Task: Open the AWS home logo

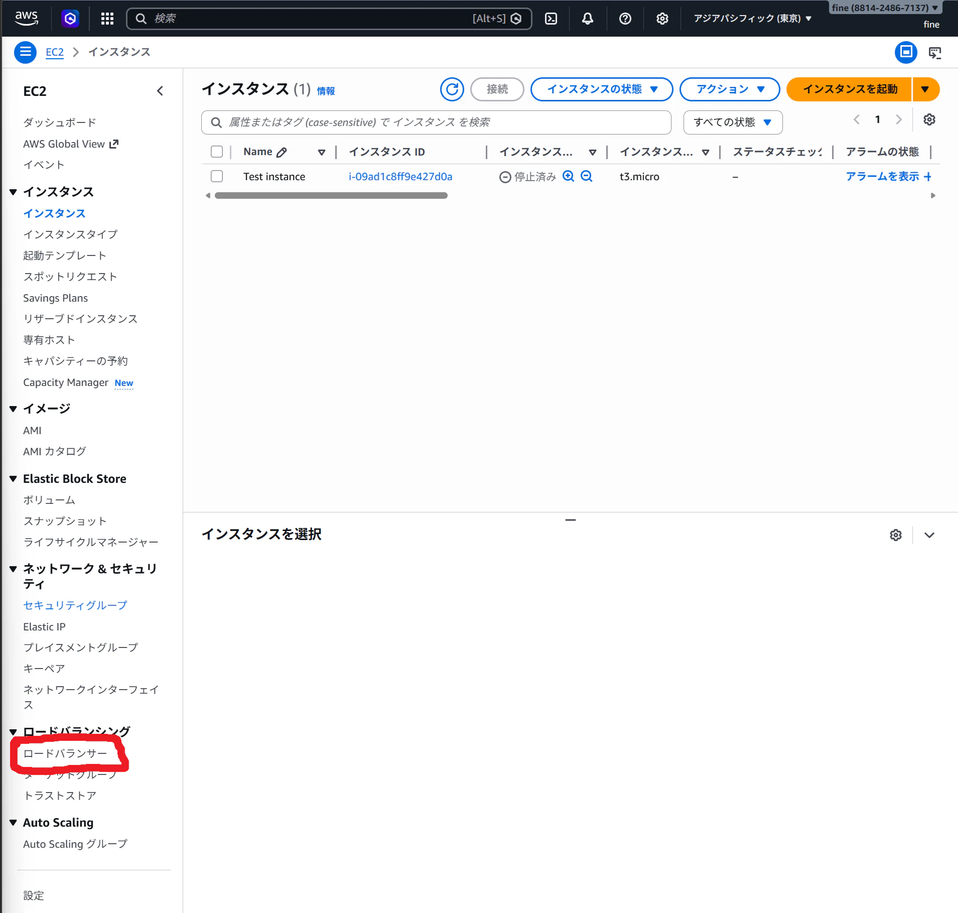Action: pos(26,19)
